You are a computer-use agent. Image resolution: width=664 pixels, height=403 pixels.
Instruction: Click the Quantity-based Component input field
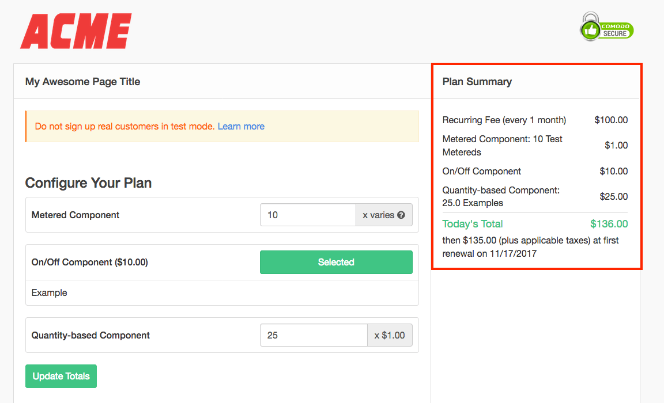pyautogui.click(x=314, y=335)
